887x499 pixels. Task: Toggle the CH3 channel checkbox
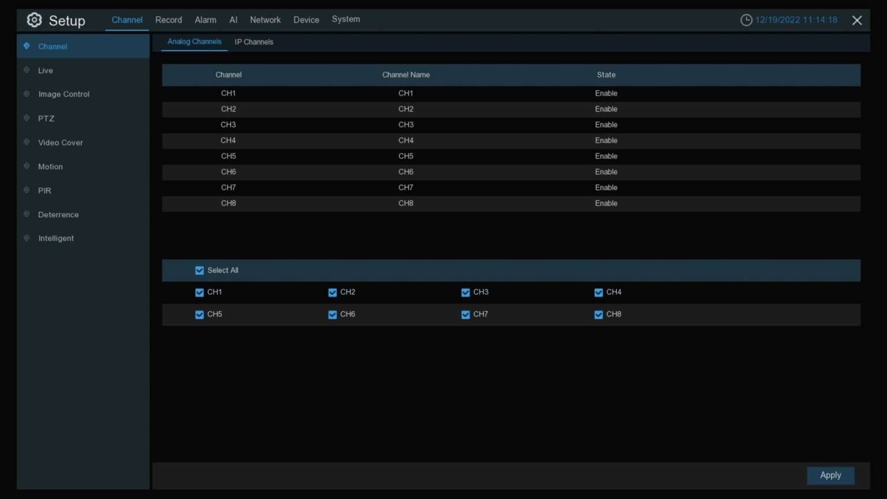click(x=465, y=292)
